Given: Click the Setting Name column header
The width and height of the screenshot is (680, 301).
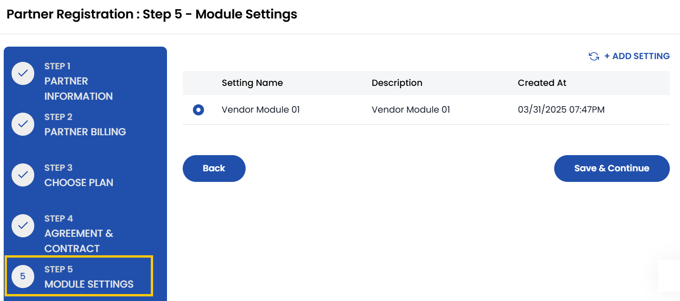Looking at the screenshot, I should (x=252, y=83).
